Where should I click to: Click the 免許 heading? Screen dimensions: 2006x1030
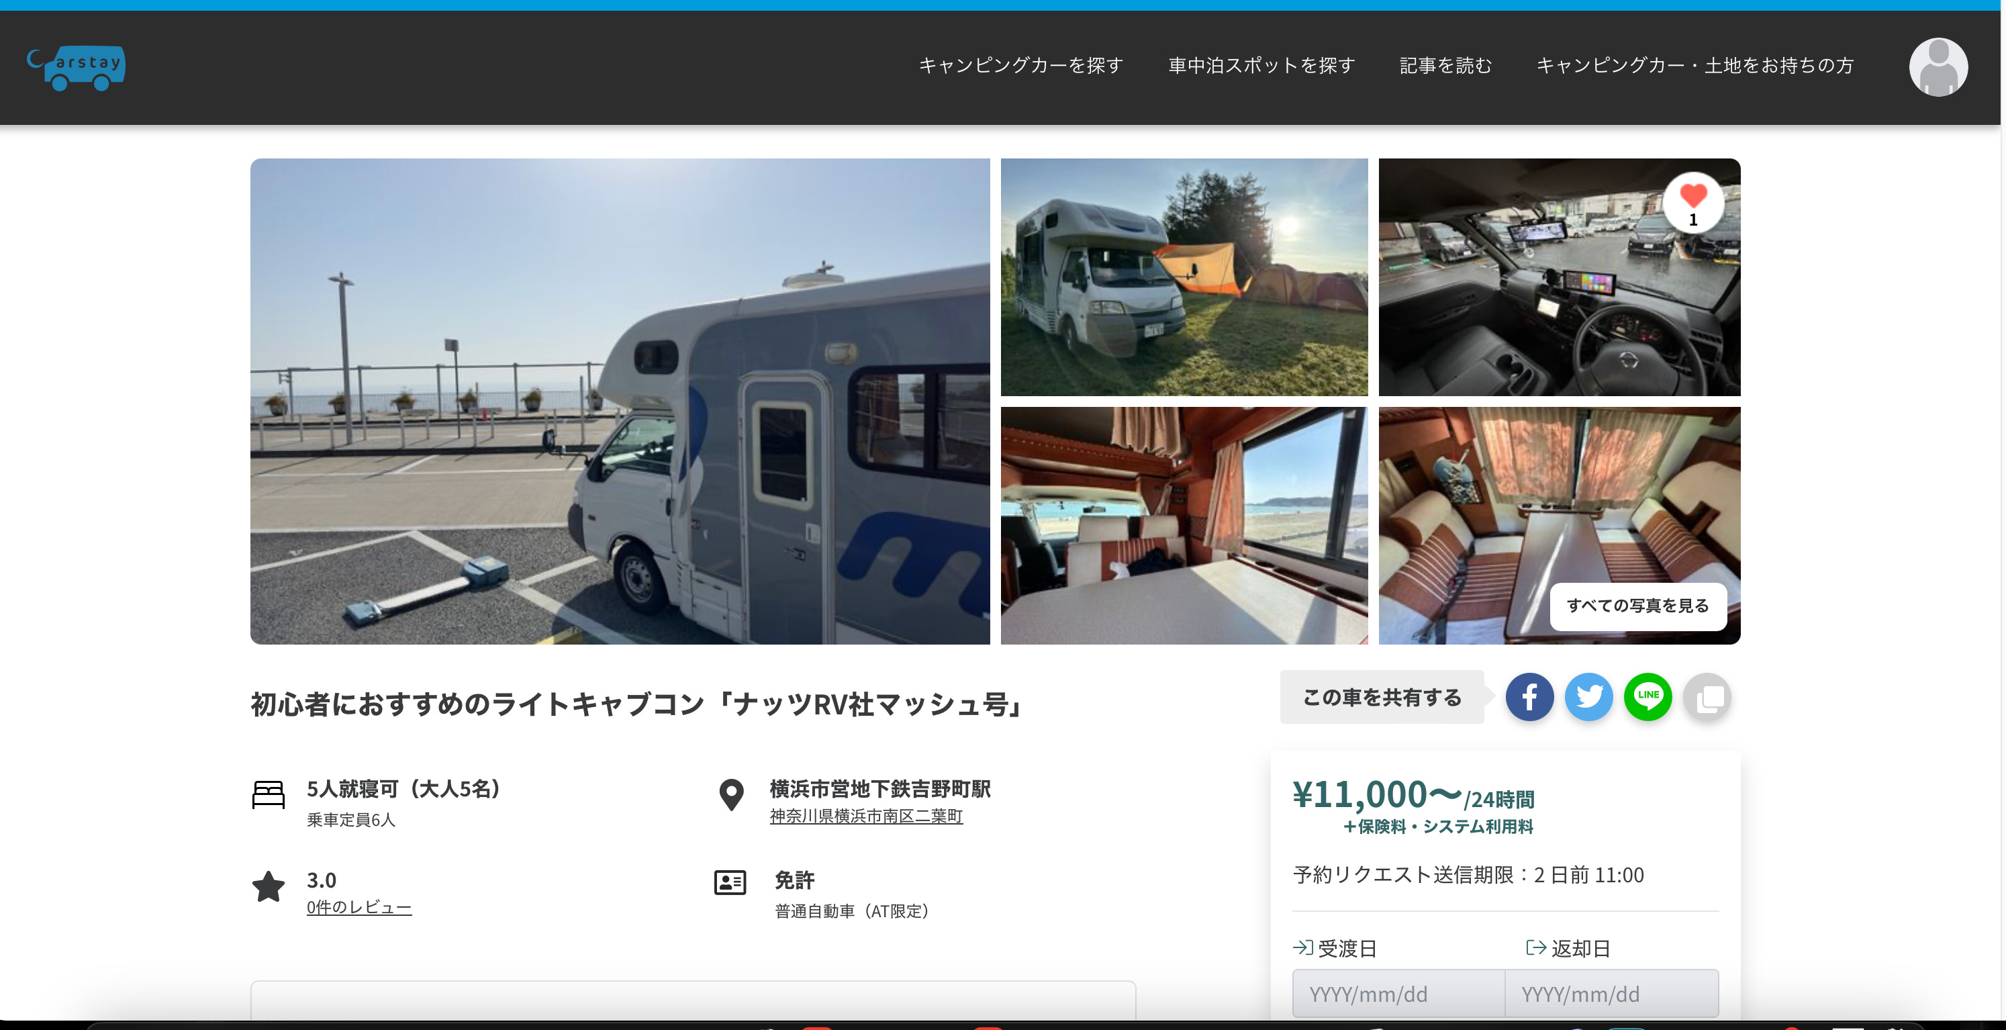click(x=794, y=880)
